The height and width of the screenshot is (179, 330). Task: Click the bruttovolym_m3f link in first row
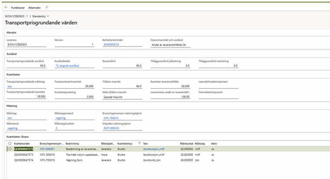click(154, 149)
